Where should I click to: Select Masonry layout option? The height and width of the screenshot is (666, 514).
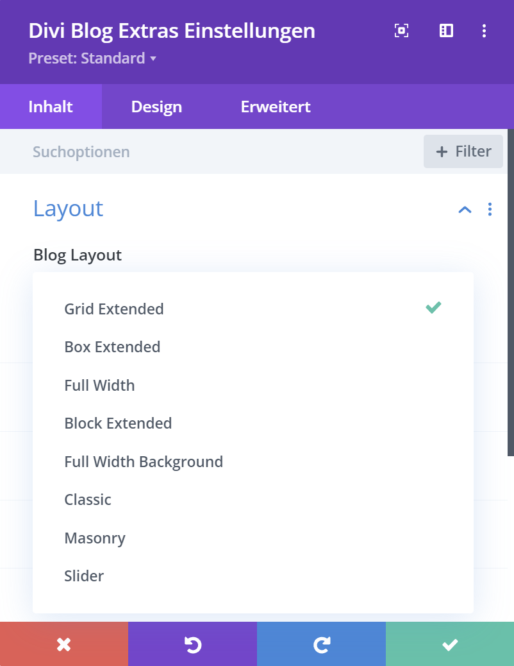[x=95, y=538]
